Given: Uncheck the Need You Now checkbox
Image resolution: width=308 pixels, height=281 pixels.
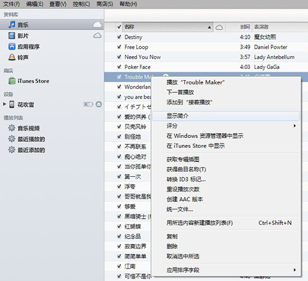Looking at the screenshot, I should coord(119,57).
